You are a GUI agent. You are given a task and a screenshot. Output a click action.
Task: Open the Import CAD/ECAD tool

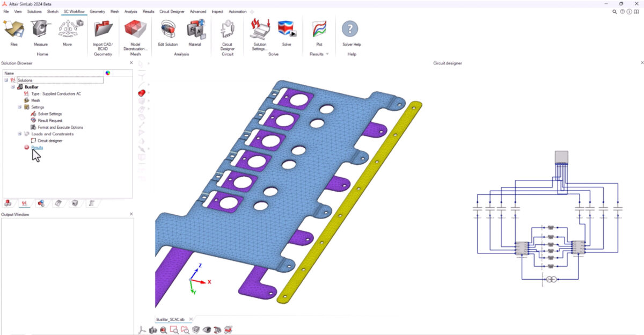(103, 30)
